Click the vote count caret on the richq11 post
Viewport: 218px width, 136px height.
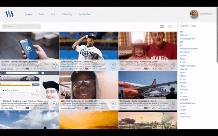coord(153,69)
